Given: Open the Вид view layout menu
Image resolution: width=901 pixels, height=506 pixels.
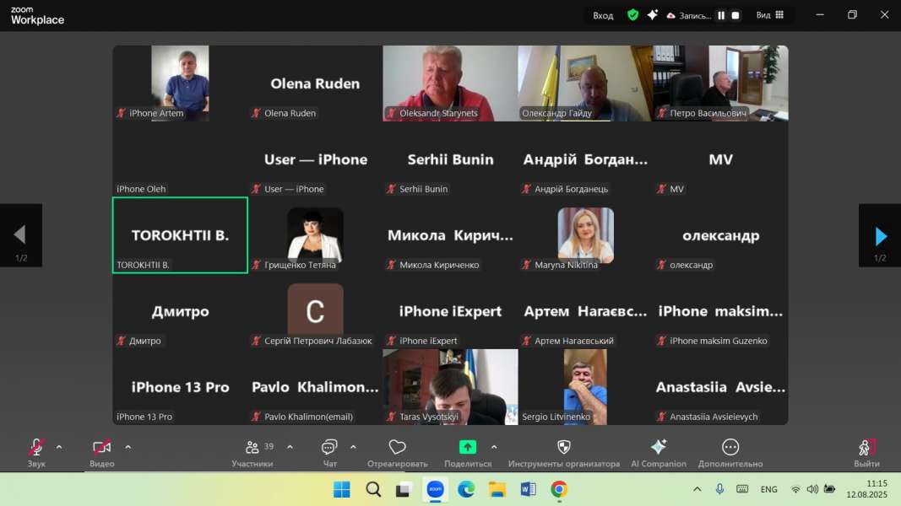Looking at the screenshot, I should 769,15.
